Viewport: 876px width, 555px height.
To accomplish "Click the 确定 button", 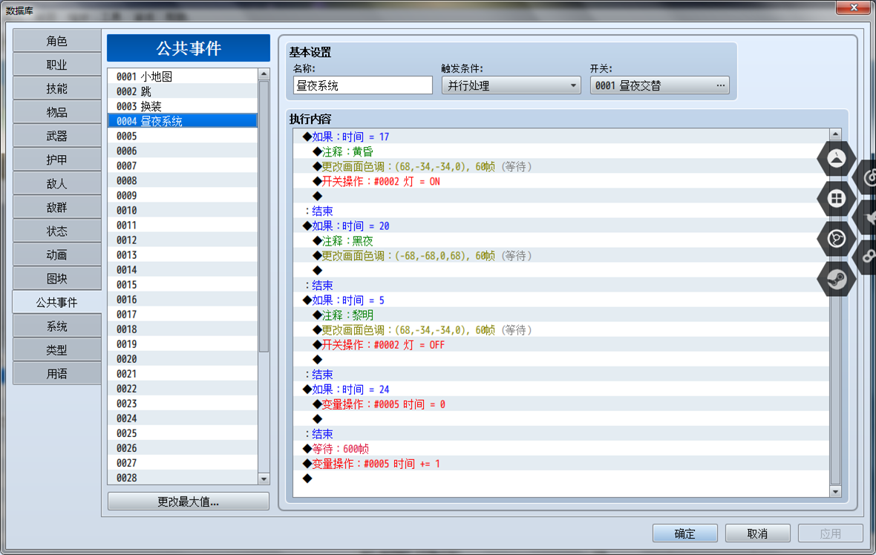I will coord(685,533).
